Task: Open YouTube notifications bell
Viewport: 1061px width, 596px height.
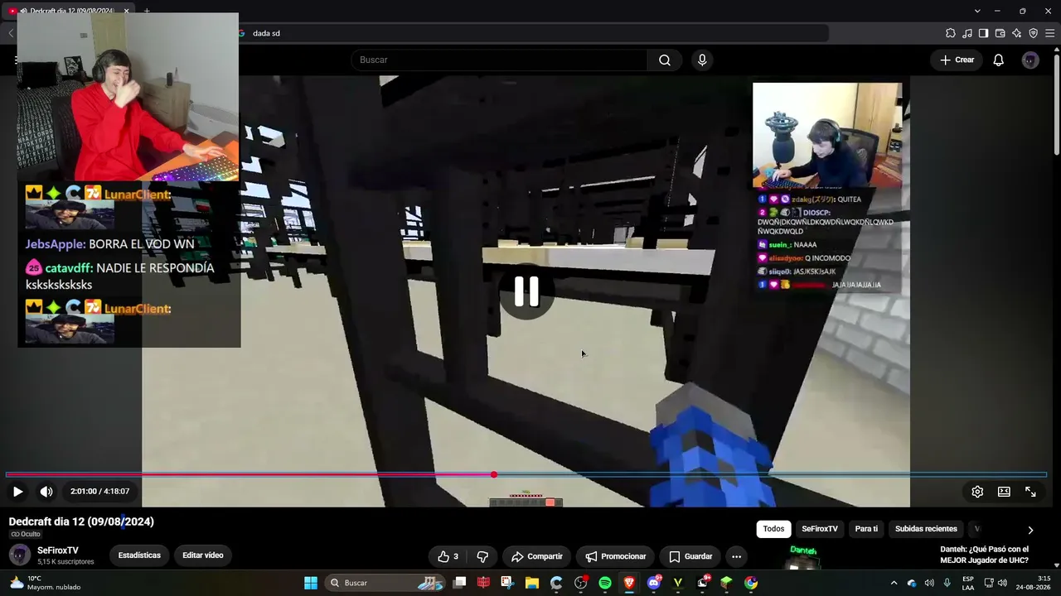Action: (x=999, y=60)
